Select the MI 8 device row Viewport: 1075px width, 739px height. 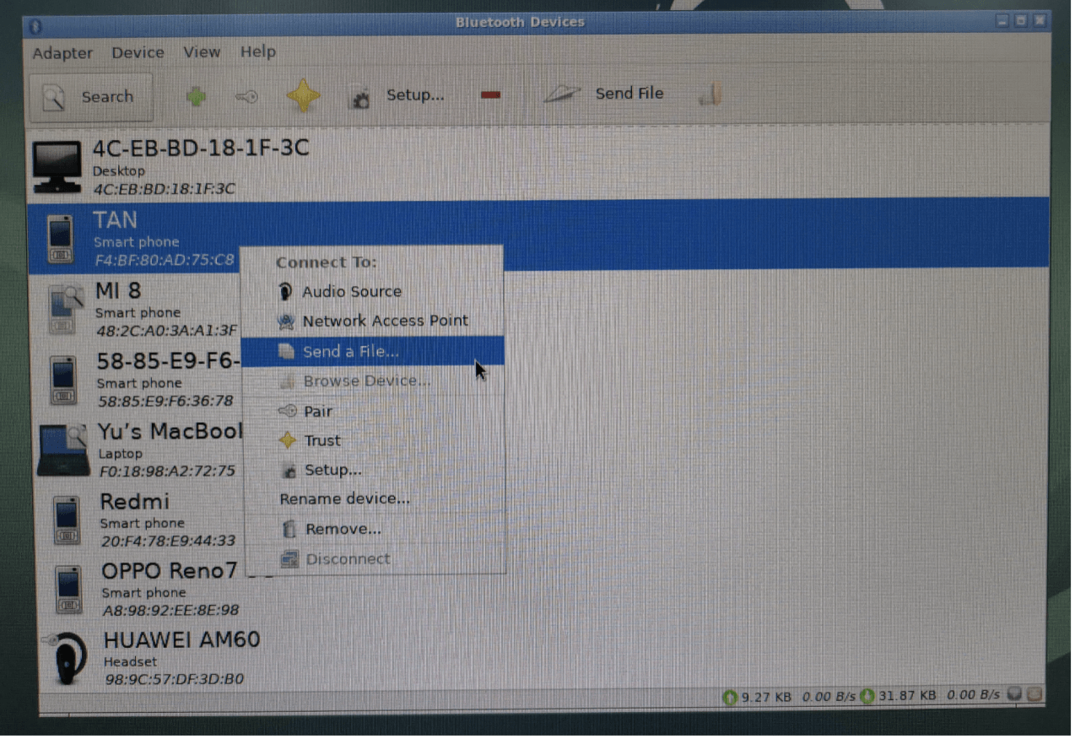pos(135,310)
